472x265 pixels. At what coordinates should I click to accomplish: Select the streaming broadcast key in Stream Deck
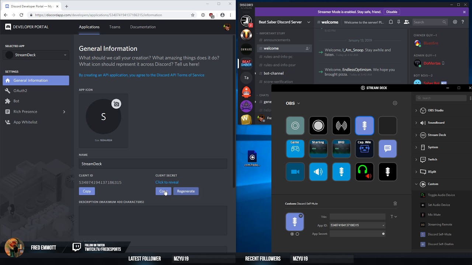341,126
